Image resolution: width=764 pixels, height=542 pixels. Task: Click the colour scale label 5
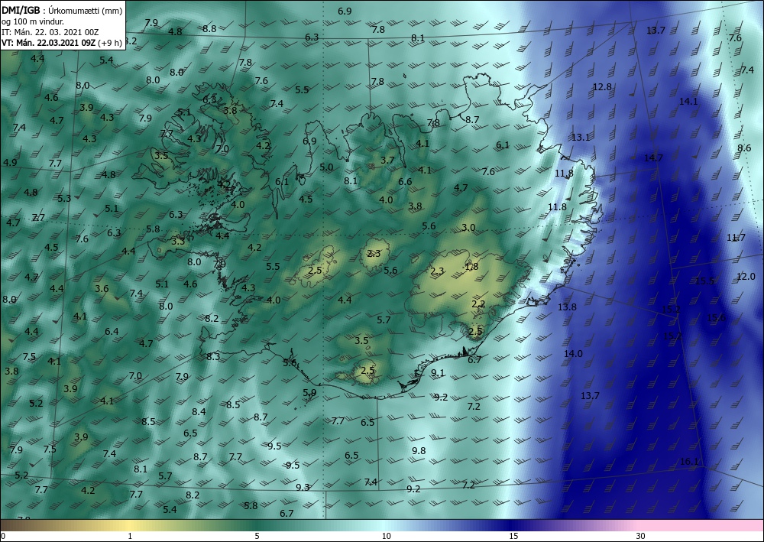pyautogui.click(x=257, y=536)
